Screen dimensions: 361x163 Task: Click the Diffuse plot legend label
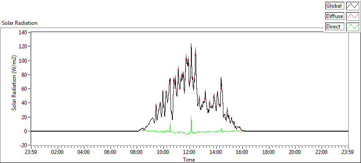tap(335, 16)
